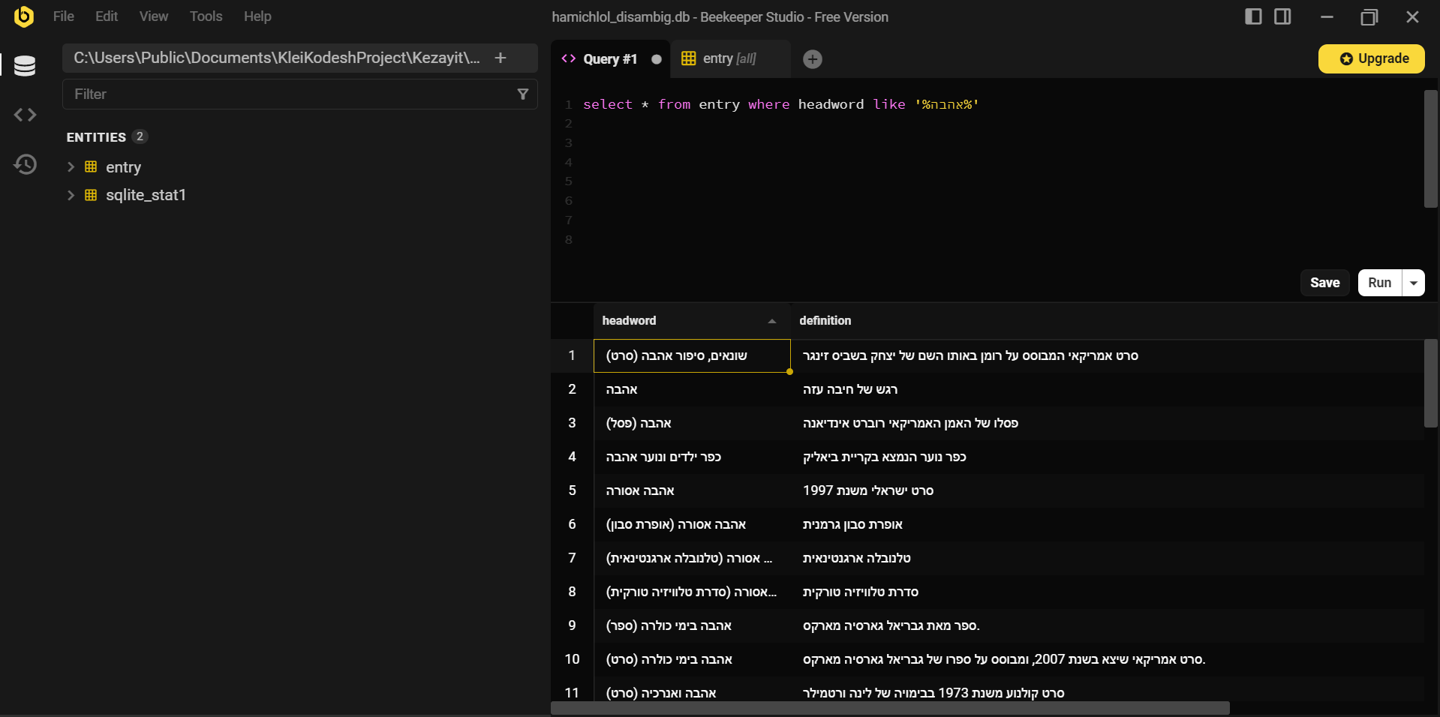
Task: Toggle the right sidebar panel
Action: [x=1282, y=16]
